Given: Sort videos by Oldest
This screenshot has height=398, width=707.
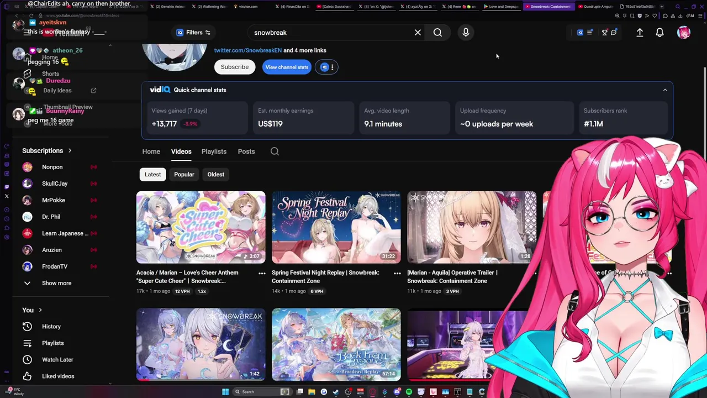Looking at the screenshot, I should pos(215,175).
